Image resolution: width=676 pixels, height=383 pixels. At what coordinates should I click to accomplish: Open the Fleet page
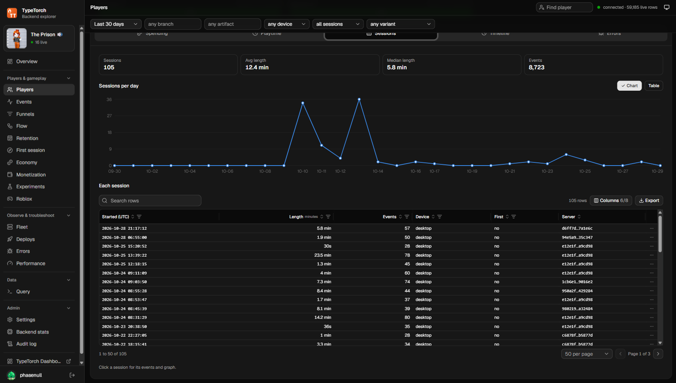[39, 227]
